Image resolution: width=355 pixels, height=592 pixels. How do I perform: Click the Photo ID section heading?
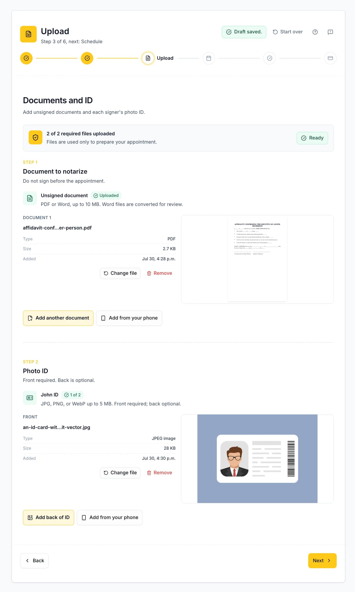pos(35,371)
